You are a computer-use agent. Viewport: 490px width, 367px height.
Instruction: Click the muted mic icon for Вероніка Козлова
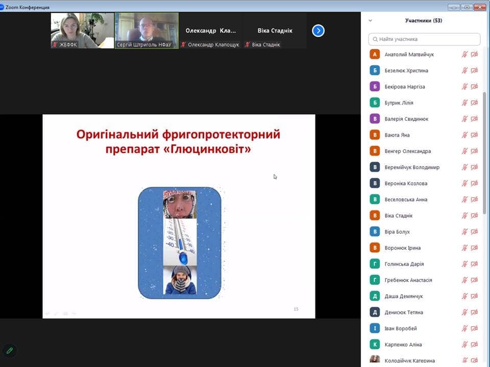point(464,183)
